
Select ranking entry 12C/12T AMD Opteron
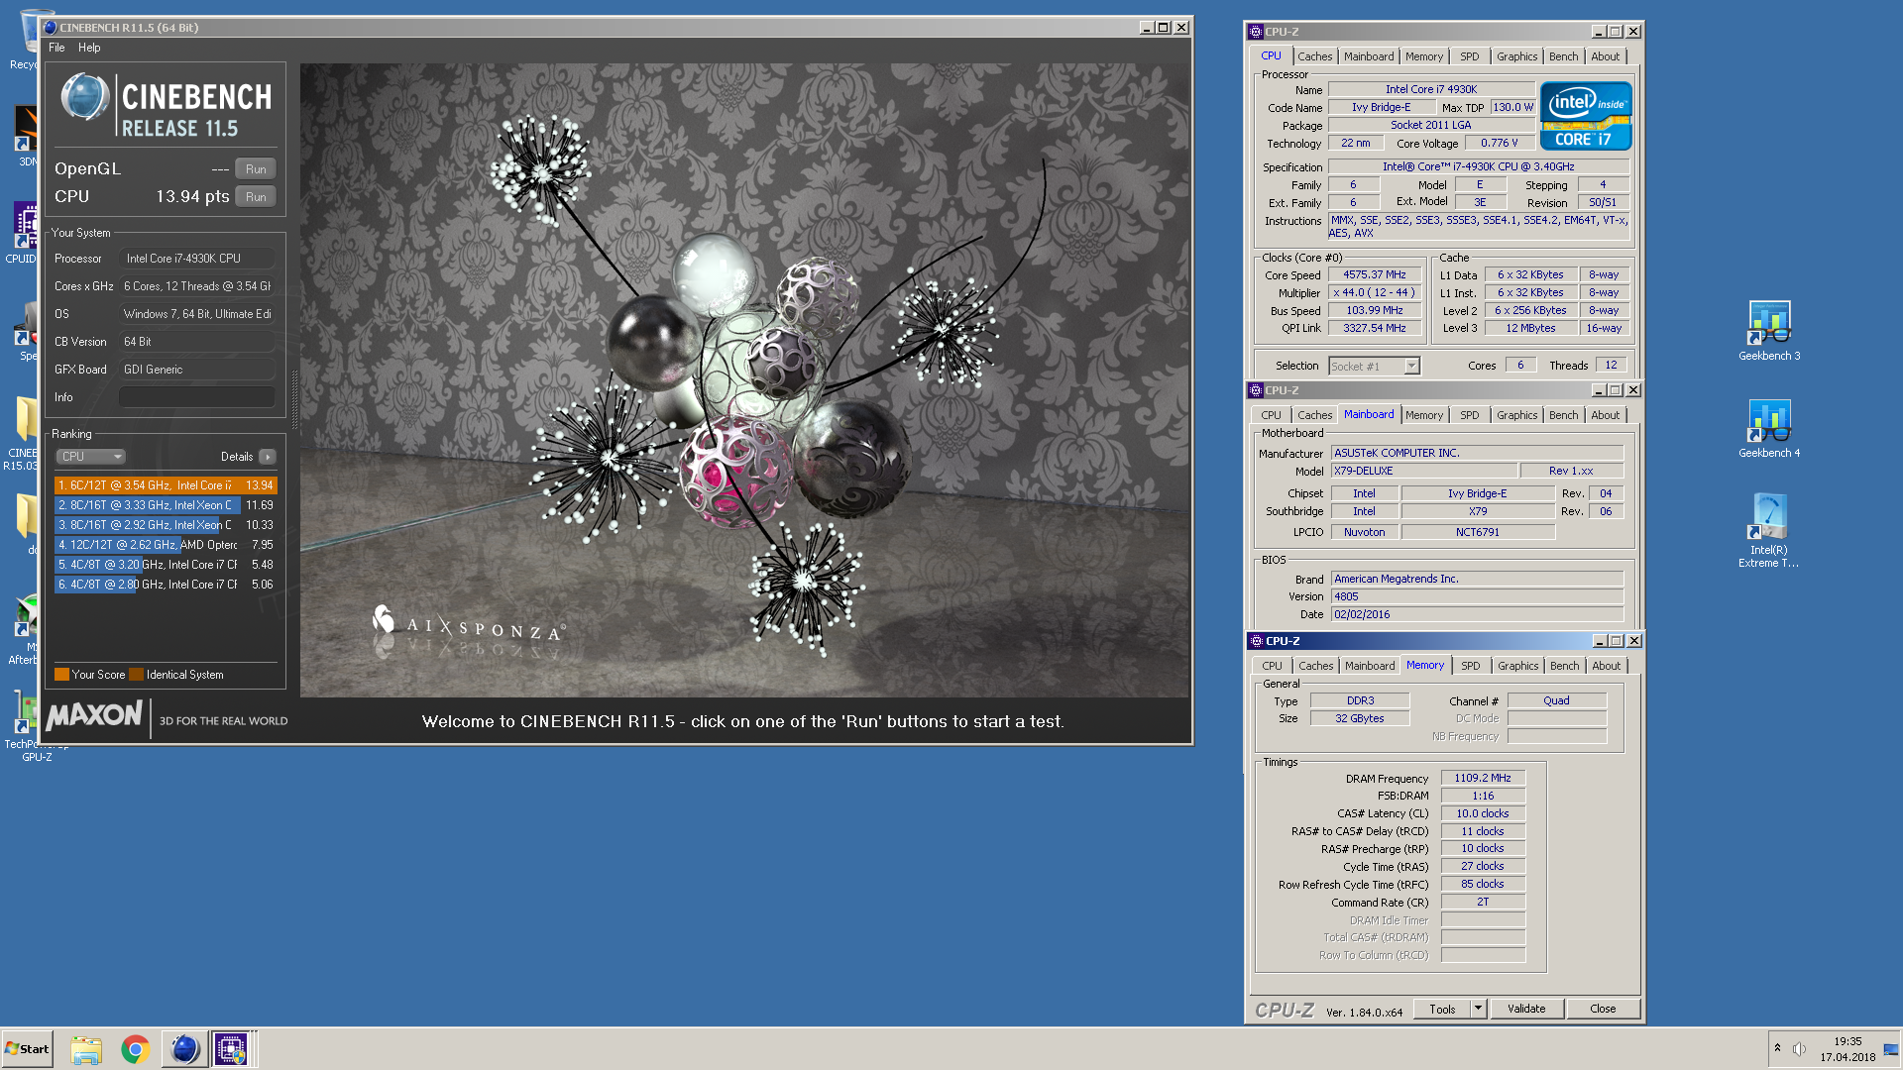coord(166,545)
